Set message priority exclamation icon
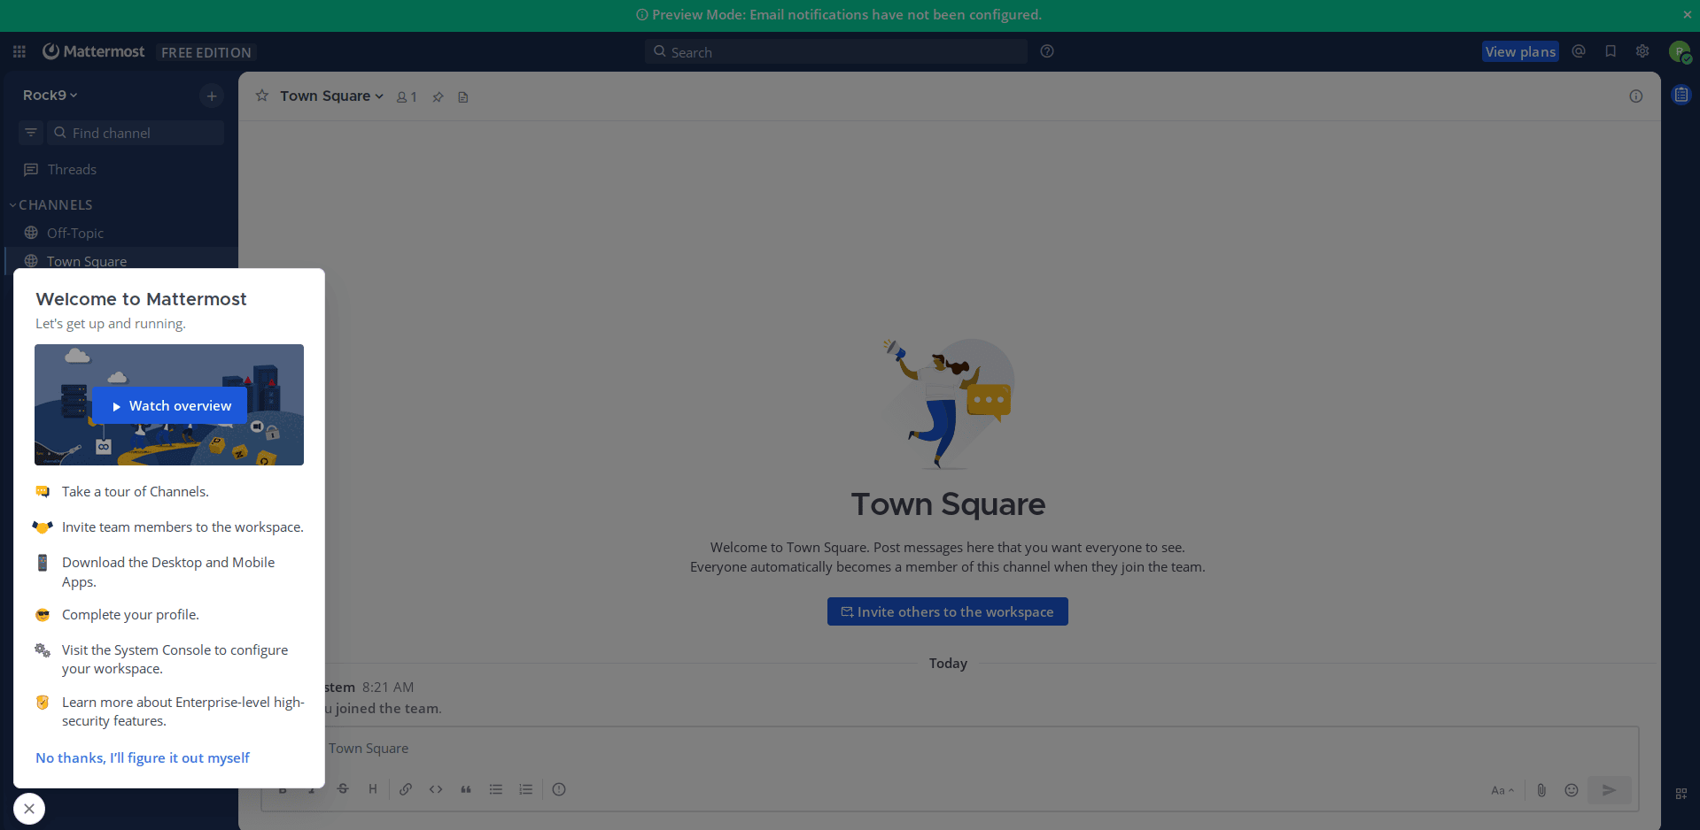Image resolution: width=1700 pixels, height=830 pixels. pyautogui.click(x=559, y=789)
